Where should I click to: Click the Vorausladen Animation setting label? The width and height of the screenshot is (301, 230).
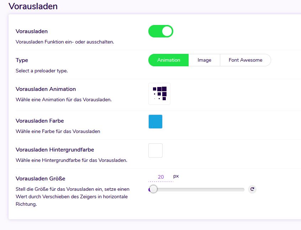[x=46, y=89]
